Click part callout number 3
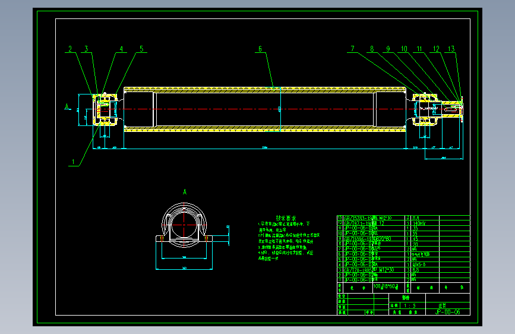The height and width of the screenshot is (334, 515). pos(86,49)
